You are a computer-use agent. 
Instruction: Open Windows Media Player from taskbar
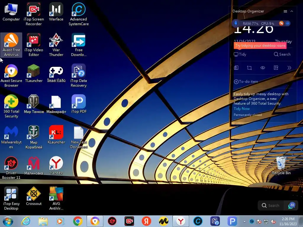(x=60, y=221)
